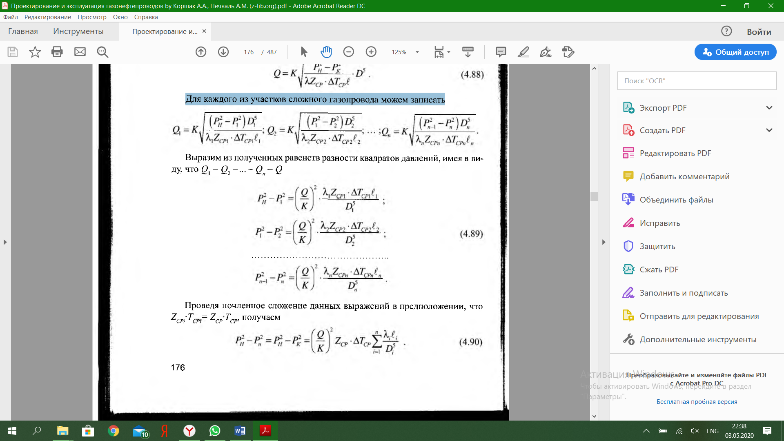The width and height of the screenshot is (784, 441).
Task: Click the Поиск OCR search field
Action: point(697,81)
